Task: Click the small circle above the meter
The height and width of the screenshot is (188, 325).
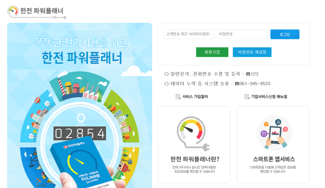Action: 81,118
